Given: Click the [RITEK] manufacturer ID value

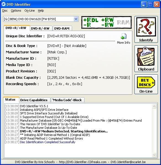Looking at the screenshot, I should [53, 58].
